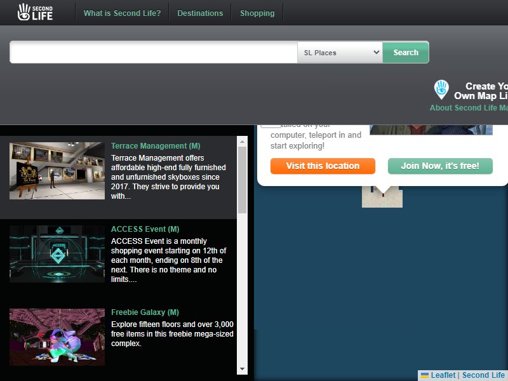Open the Second Life attribution link on map
508x381 pixels.
483,375
